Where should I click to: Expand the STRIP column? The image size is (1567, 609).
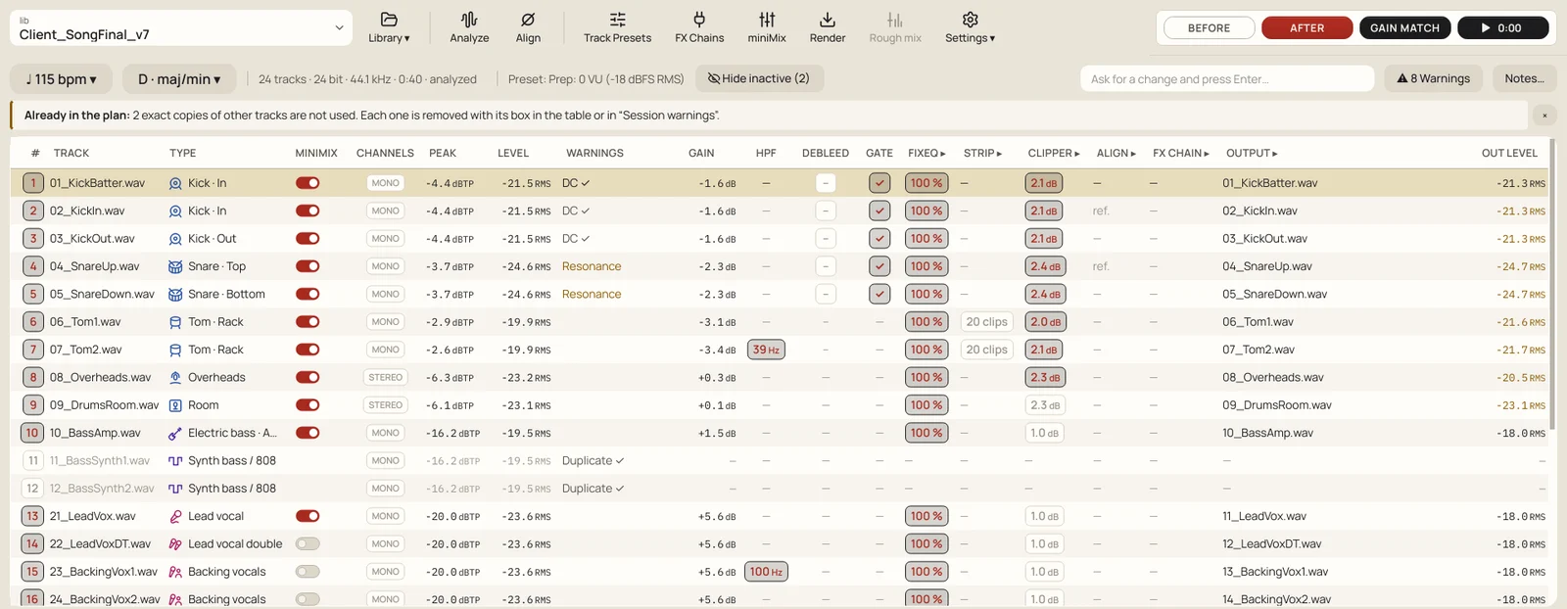pyautogui.click(x=982, y=153)
